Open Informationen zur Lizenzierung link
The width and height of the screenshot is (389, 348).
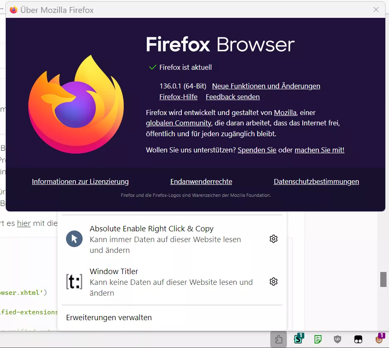tap(80, 181)
